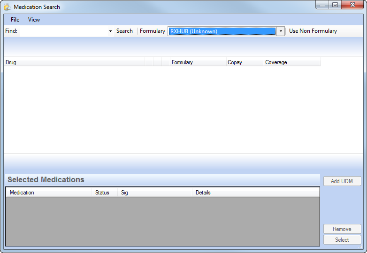This screenshot has width=367, height=253.
Task: Maximize the Medication Search window
Action: [335, 5]
